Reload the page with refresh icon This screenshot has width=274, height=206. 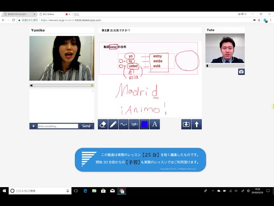[x=13, y=20]
